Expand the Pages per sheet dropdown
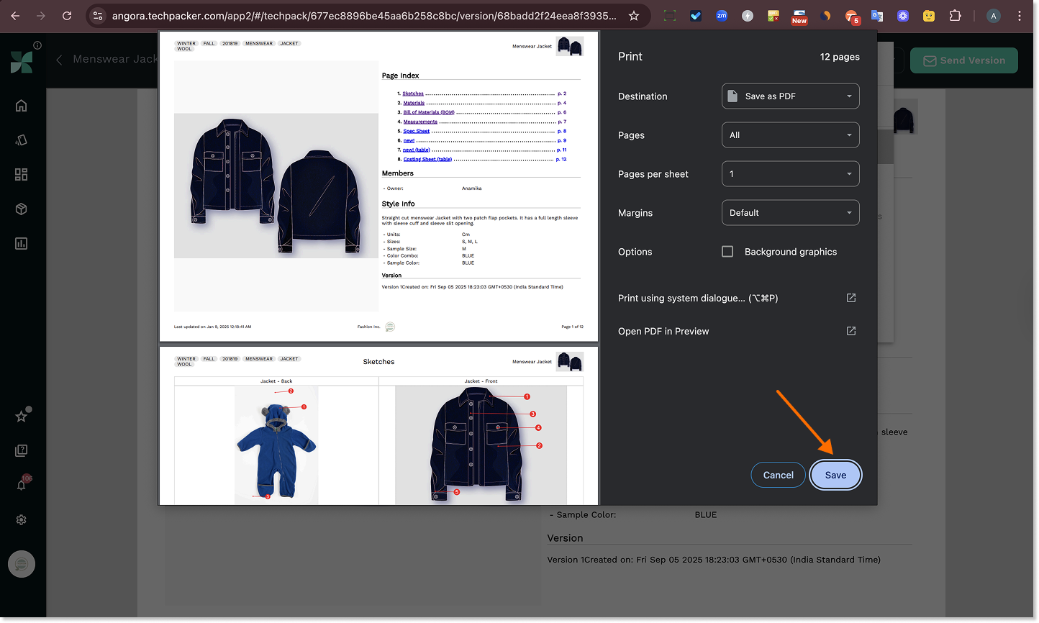This screenshot has height=623, width=1039. pyautogui.click(x=790, y=174)
